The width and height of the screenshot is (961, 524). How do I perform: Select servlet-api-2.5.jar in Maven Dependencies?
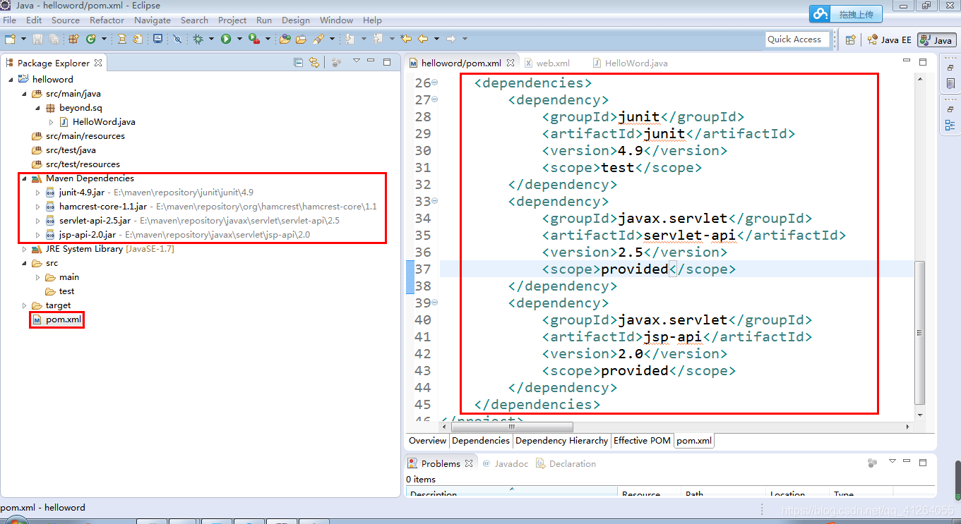[95, 221]
